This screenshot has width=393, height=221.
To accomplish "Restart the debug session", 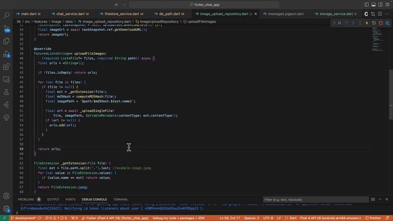I will [x=374, y=23].
